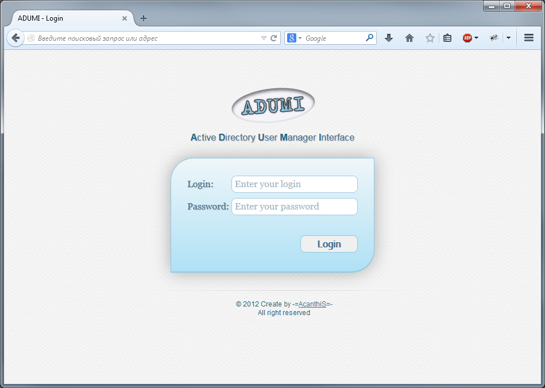Go back with the browser back arrow
545x388 pixels.
(16, 38)
